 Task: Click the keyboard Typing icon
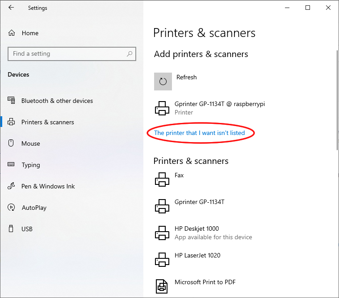pos(11,164)
